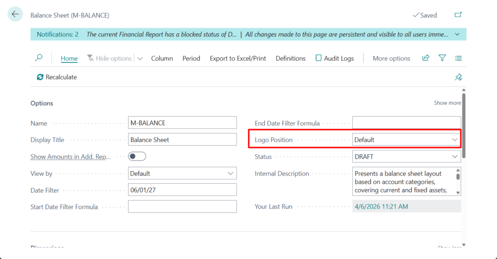Image resolution: width=497 pixels, height=259 pixels.
Task: Open the filter pane funnel icon
Action: coord(442,58)
